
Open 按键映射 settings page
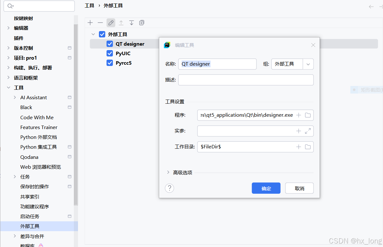pyautogui.click(x=23, y=18)
